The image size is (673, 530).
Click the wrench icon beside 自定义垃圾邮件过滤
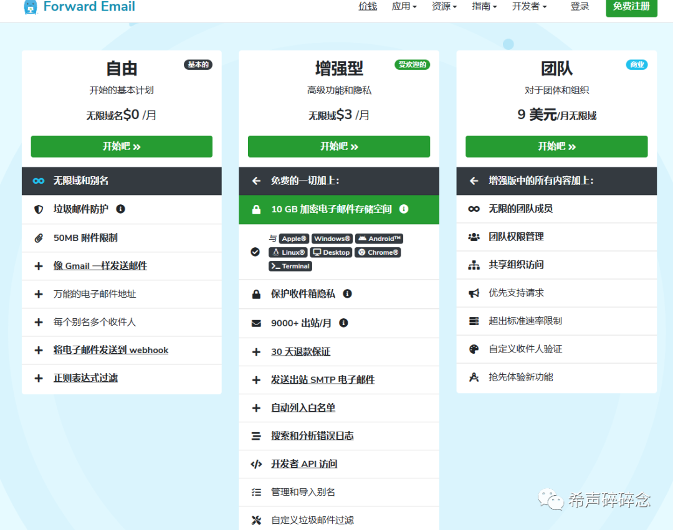256,519
